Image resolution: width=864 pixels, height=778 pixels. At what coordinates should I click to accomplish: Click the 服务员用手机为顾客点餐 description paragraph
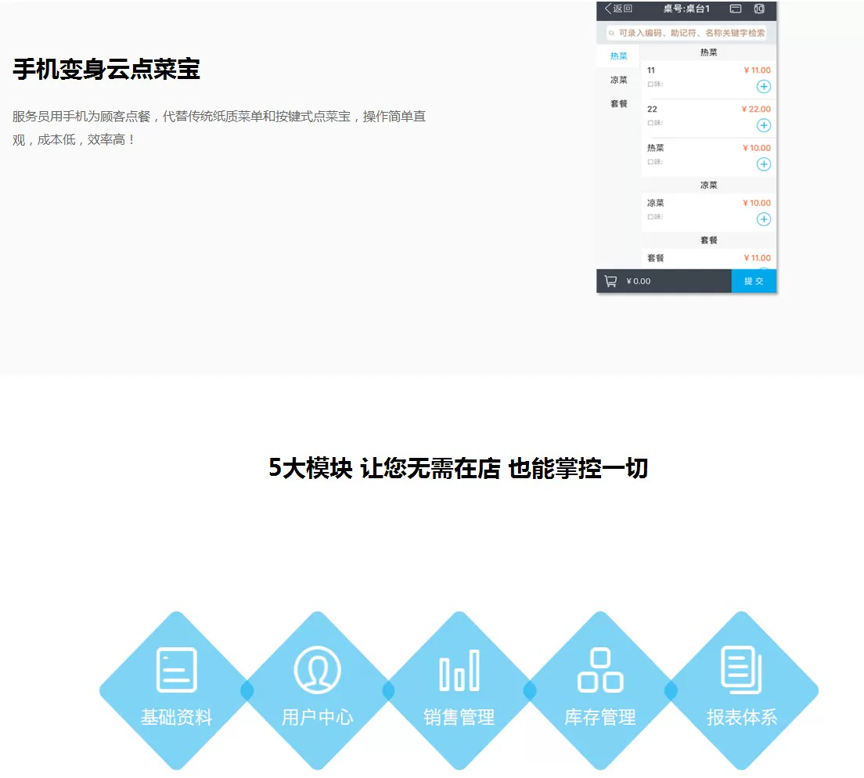click(x=219, y=128)
